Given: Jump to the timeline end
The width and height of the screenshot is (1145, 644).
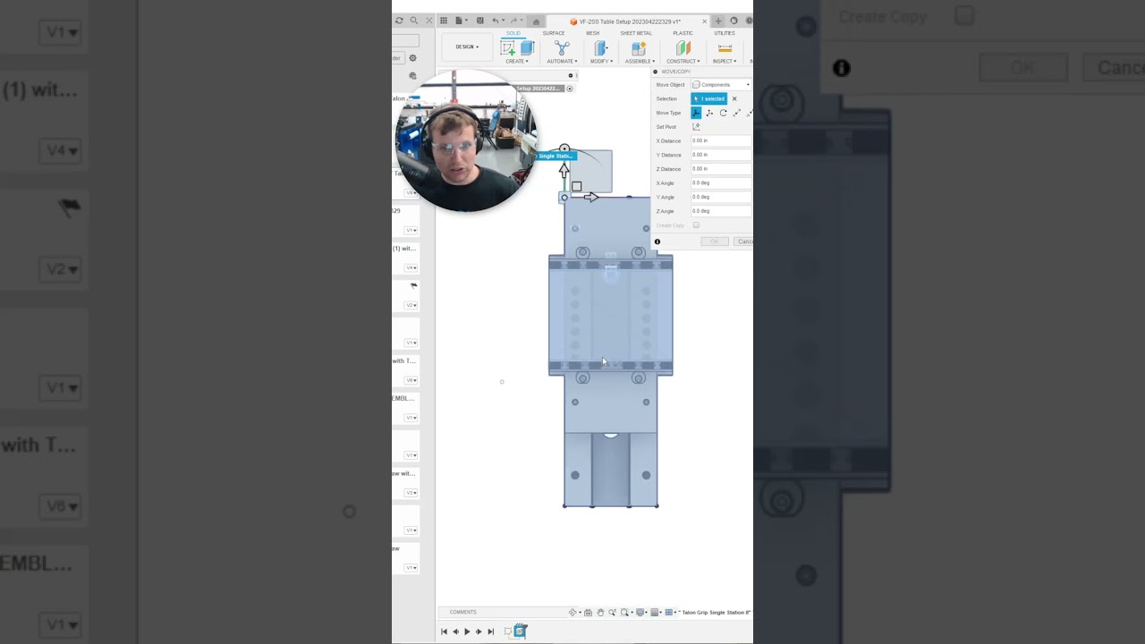Looking at the screenshot, I should [x=490, y=631].
